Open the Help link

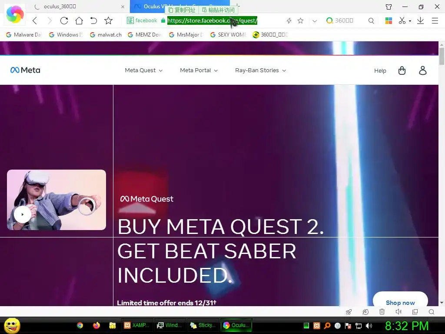(x=380, y=71)
